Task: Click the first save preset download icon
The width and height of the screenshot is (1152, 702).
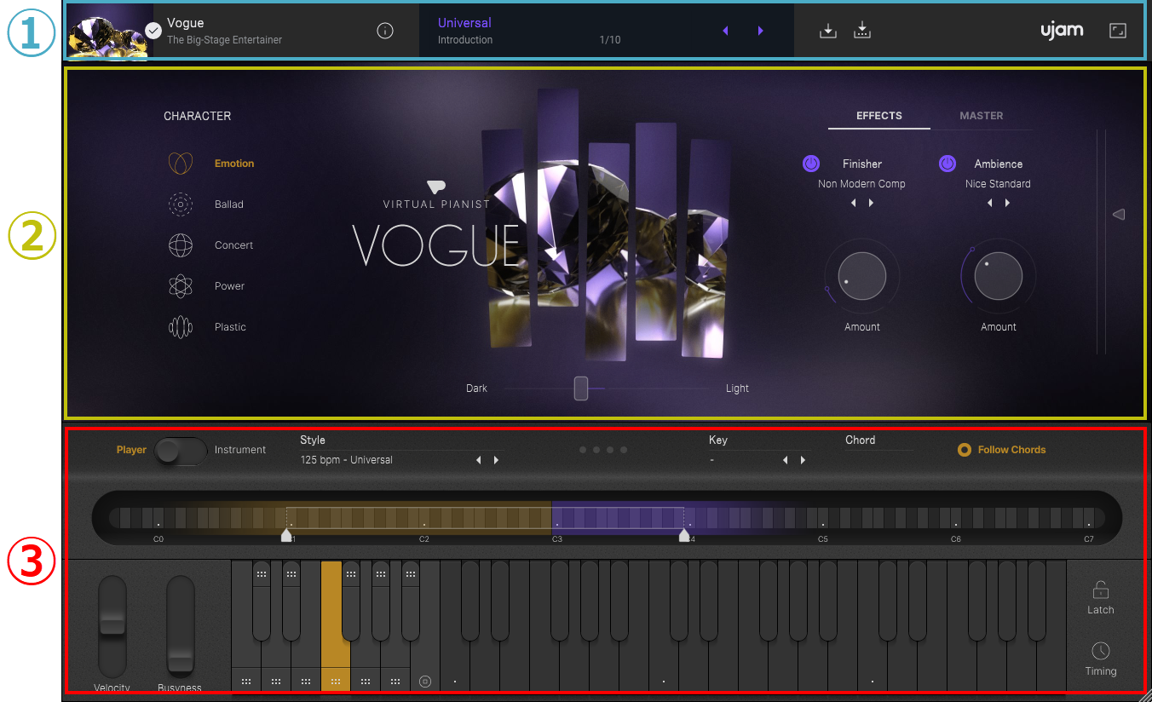Action: (828, 31)
